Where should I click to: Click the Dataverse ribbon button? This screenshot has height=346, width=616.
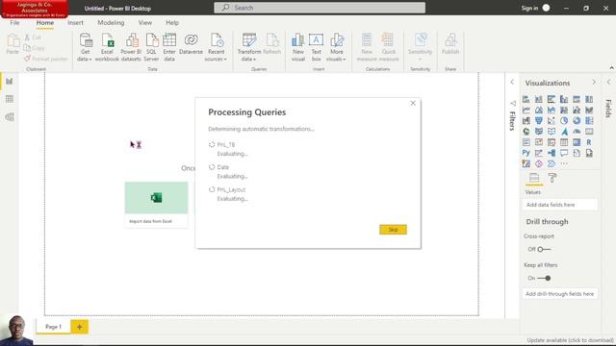point(191,44)
